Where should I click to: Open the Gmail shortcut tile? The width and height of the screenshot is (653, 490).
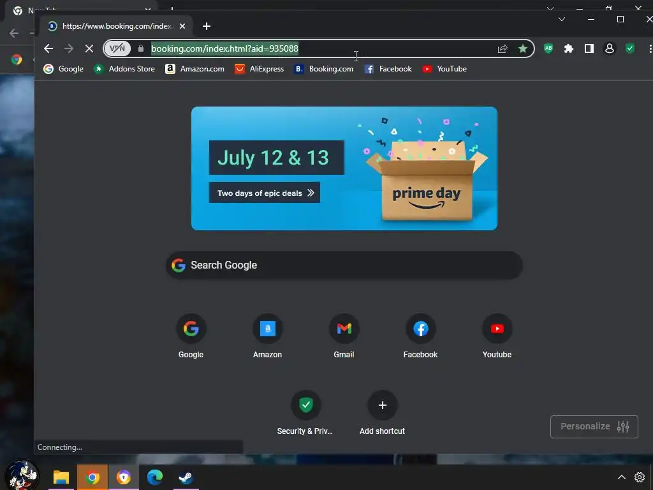(x=344, y=337)
